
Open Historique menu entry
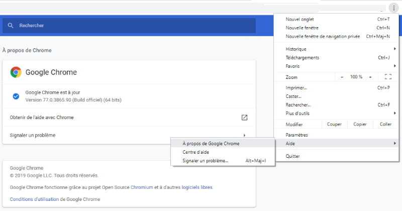click(336, 49)
